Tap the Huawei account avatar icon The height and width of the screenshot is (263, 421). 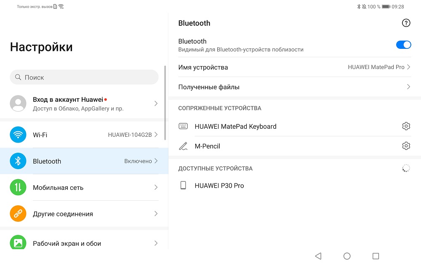tap(18, 104)
